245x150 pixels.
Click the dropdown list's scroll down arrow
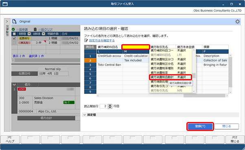pyautogui.click(x=194, y=91)
